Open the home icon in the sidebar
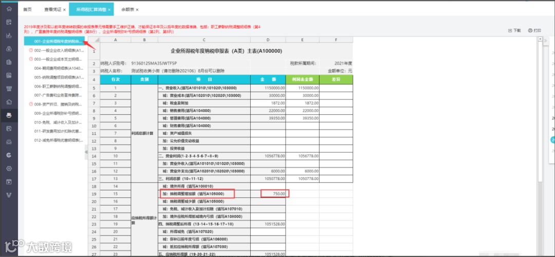 point(9,9)
